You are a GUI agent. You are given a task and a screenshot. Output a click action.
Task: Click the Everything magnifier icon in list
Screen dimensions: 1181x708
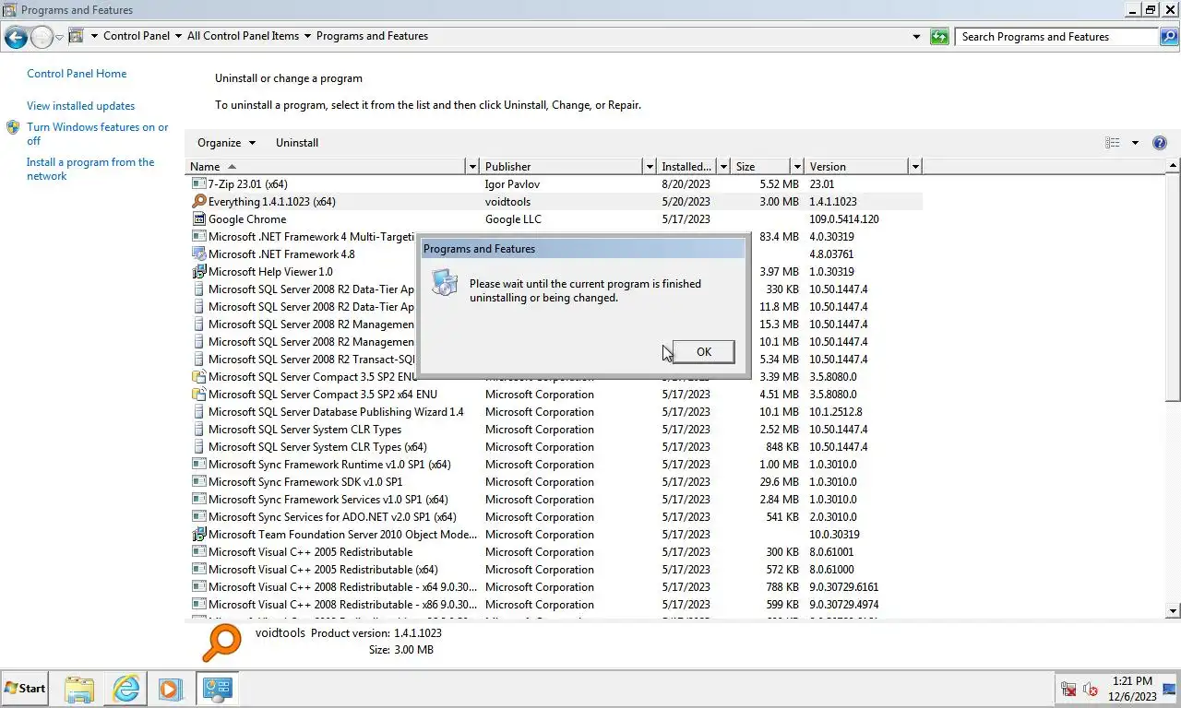pyautogui.click(x=198, y=202)
